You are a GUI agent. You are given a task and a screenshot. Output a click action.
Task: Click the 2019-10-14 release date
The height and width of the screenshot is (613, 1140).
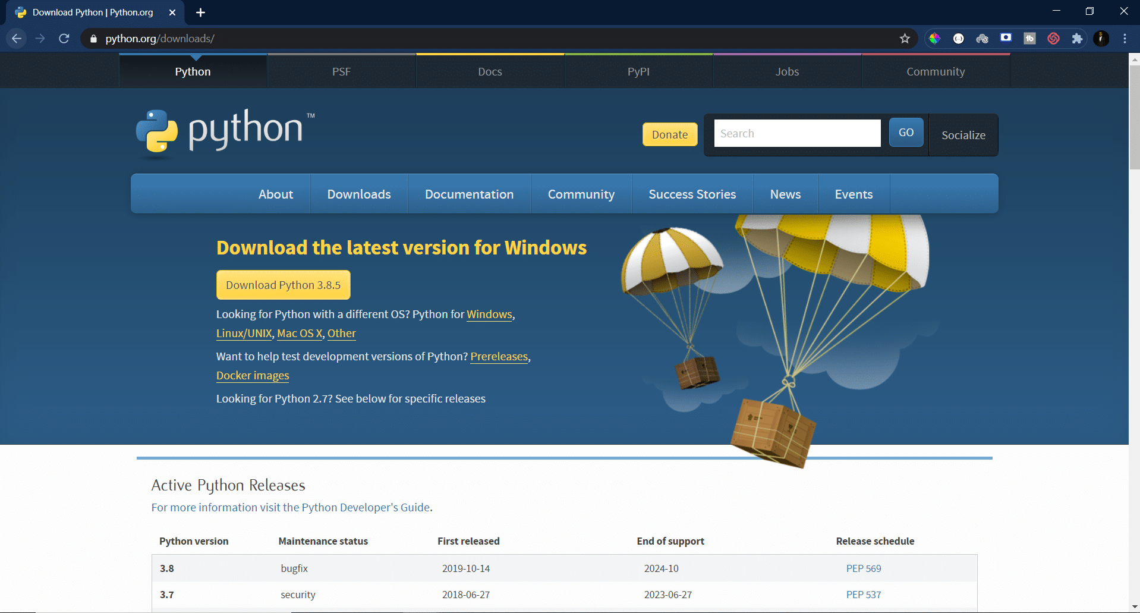(466, 568)
